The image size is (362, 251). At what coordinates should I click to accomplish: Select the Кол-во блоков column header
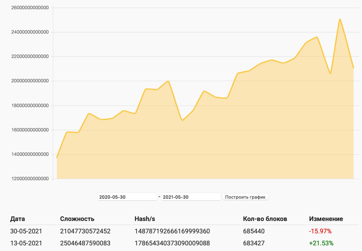pos(265,219)
